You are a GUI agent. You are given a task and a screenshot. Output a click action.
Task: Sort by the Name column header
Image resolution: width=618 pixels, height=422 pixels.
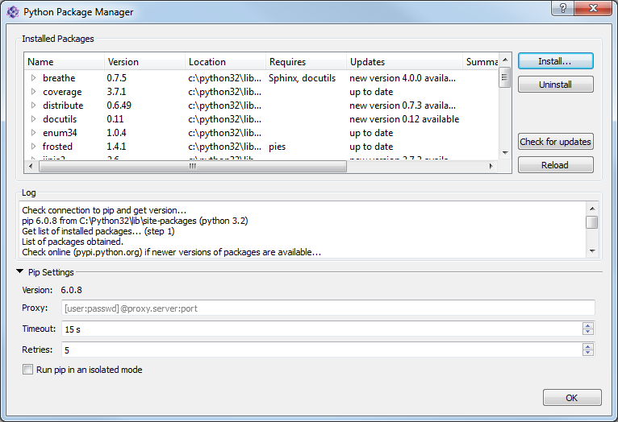(65, 62)
